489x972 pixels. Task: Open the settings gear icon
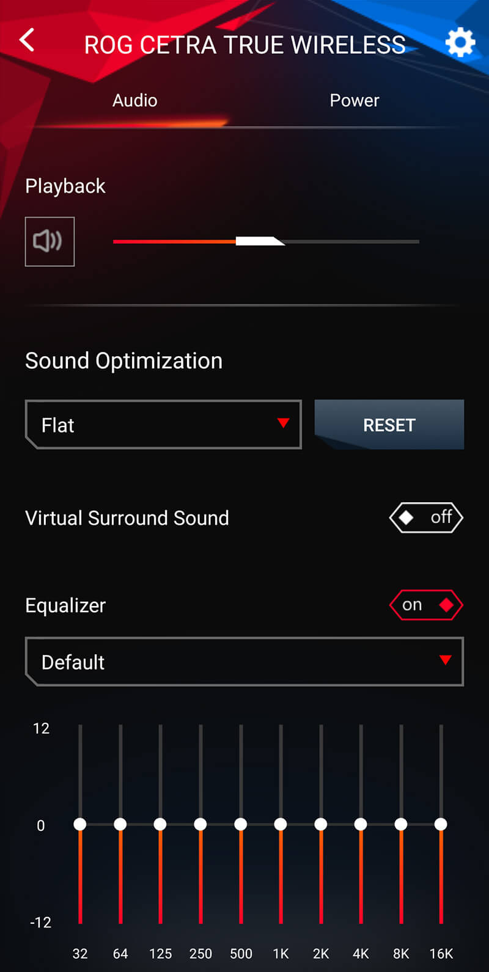[x=460, y=43]
